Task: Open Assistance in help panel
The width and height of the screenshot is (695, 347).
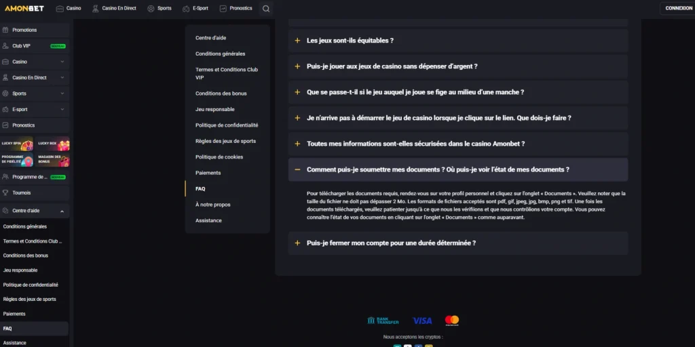Action: (209, 220)
